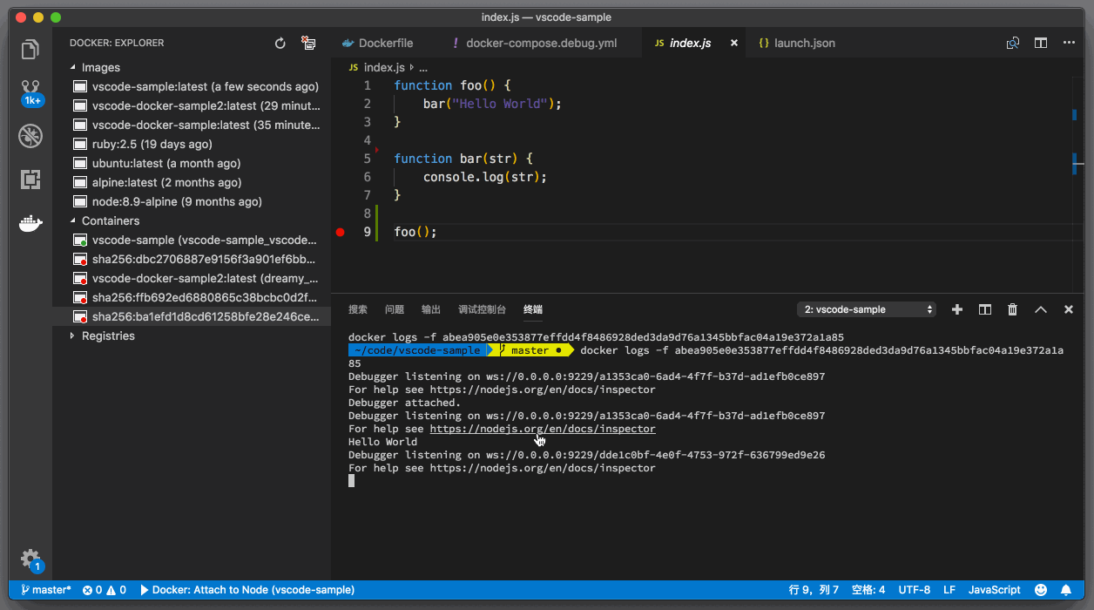Image resolution: width=1094 pixels, height=610 pixels.
Task: Open the Debug view icon
Action: [30, 135]
